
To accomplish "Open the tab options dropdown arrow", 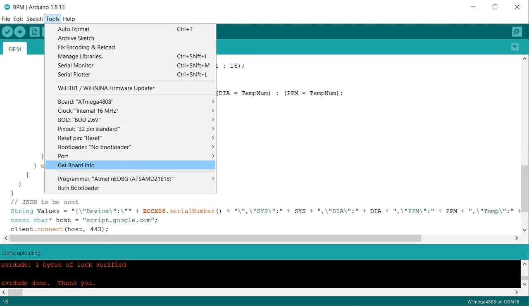I will click(515, 47).
